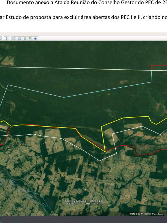This screenshot has height=223, width=167.
Task: Click the Print icon in toolbar
Action: click(x=20, y=38)
